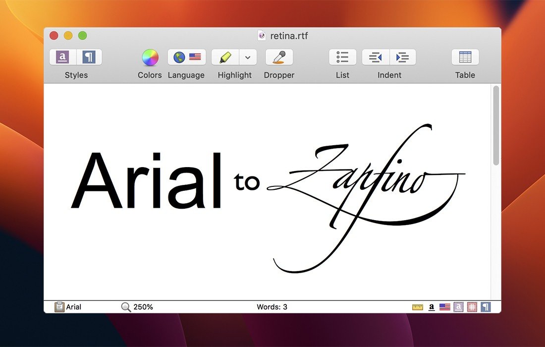
Task: Click the character styles button in toolbar
Action: [x=62, y=58]
